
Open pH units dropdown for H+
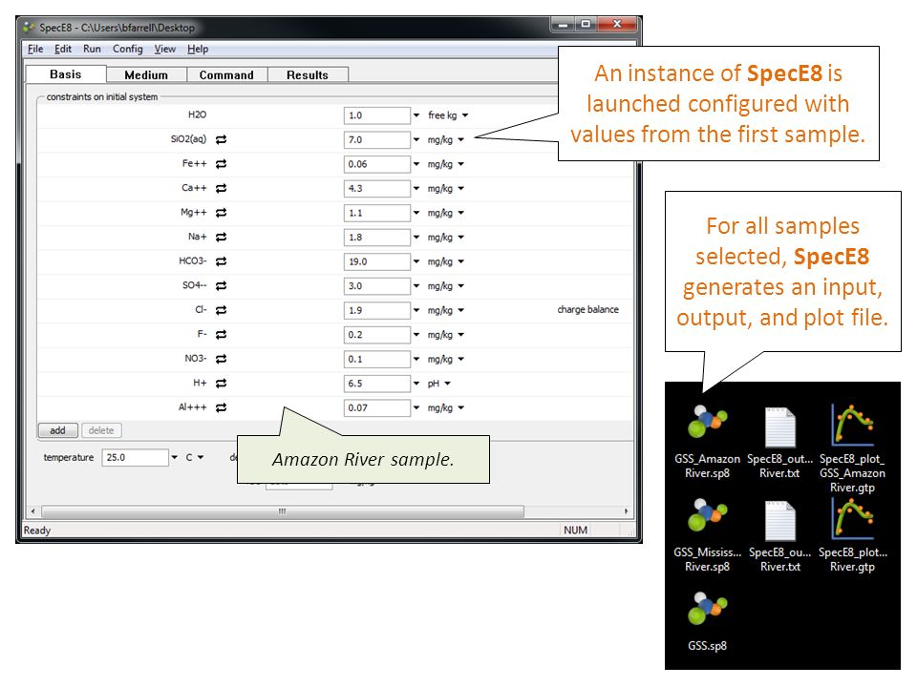448,384
